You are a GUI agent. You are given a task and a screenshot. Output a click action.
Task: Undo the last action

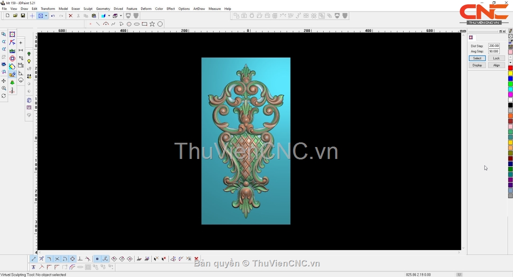click(x=53, y=16)
